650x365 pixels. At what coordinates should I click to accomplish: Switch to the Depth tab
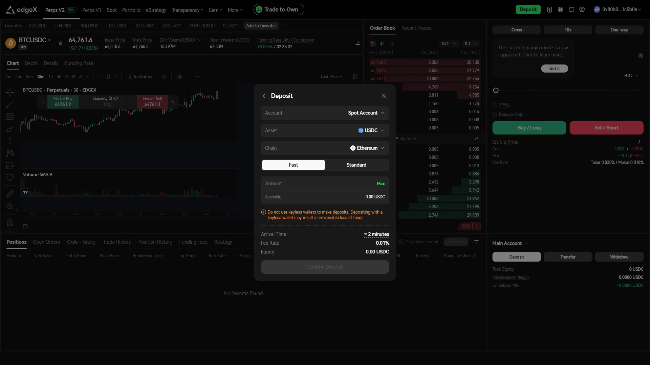(x=31, y=63)
